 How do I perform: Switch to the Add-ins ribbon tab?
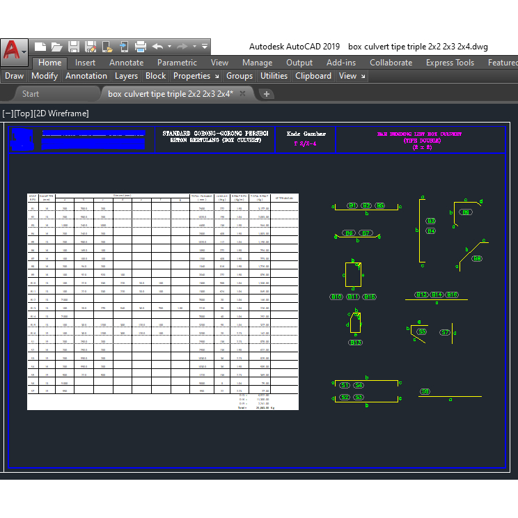coord(341,63)
